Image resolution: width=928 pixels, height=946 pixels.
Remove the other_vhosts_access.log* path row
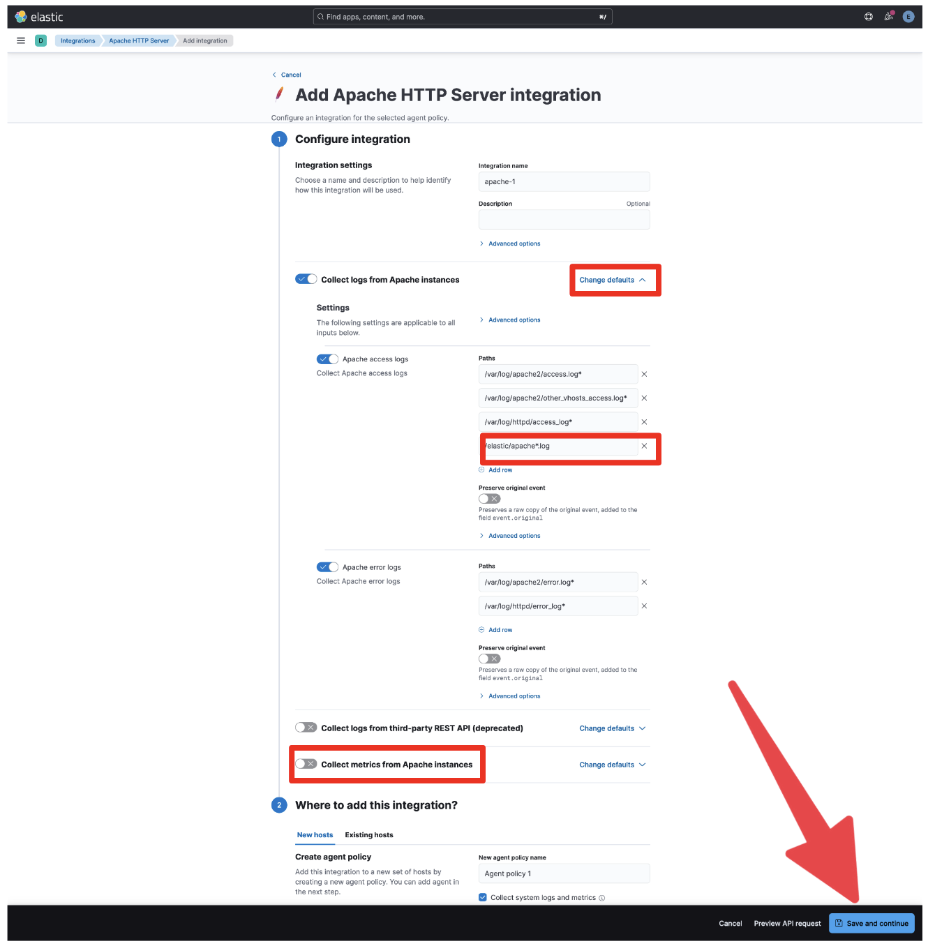644,398
